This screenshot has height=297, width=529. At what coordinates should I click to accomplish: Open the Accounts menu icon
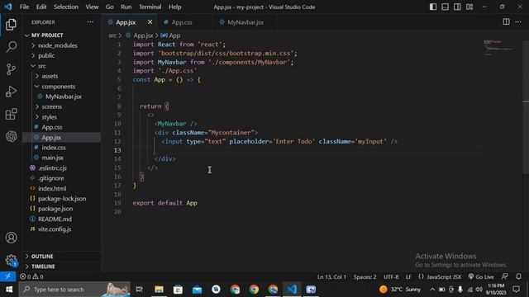(11, 238)
